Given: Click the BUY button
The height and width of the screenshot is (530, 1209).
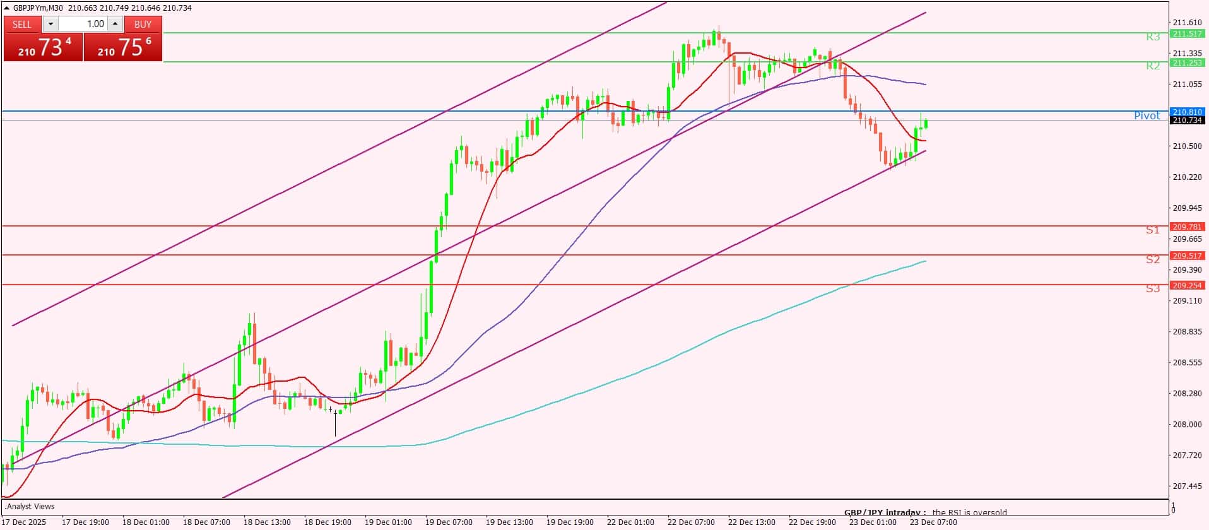Looking at the screenshot, I should [143, 24].
